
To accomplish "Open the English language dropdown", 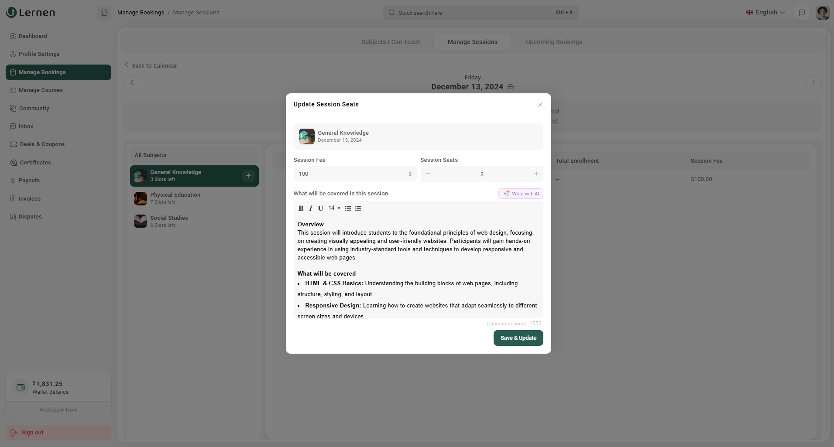I will click(x=765, y=13).
